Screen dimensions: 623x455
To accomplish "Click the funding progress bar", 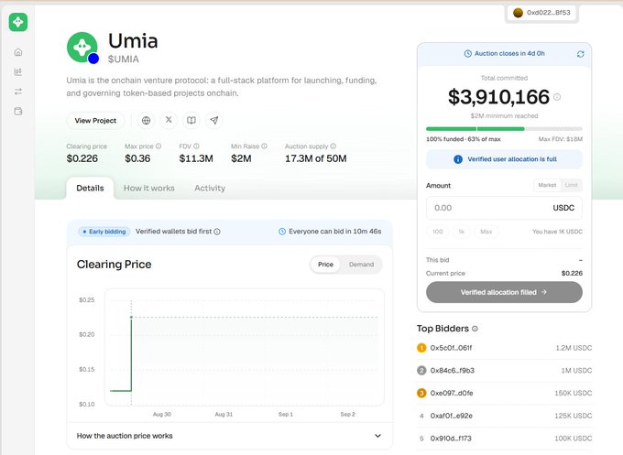I will (504, 129).
